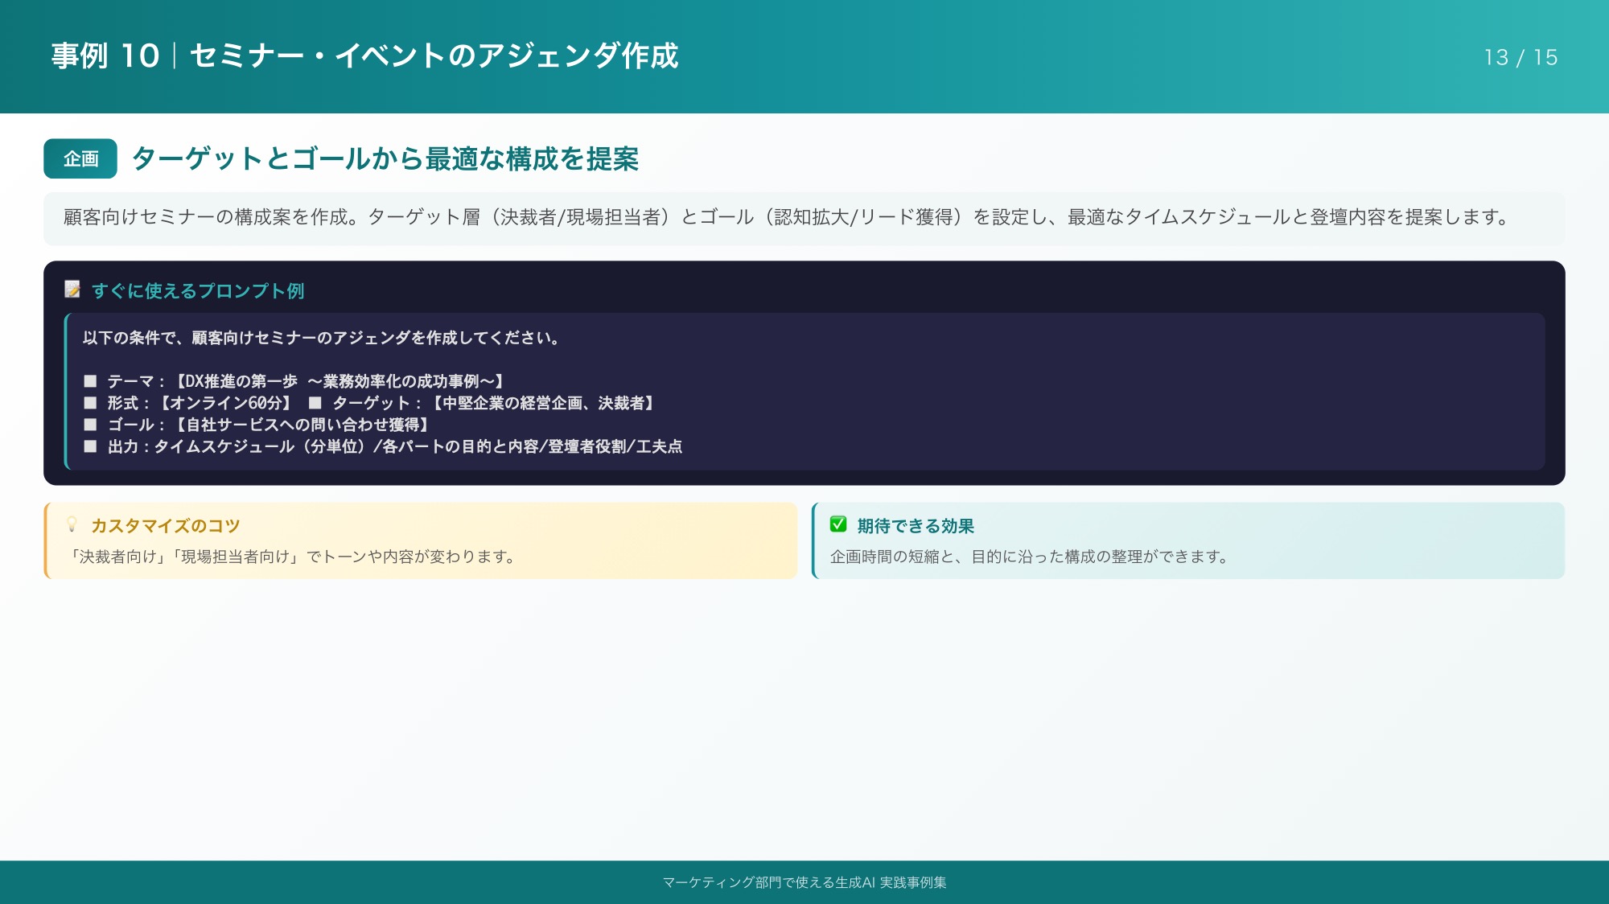Click the square bullet before 出力
Screen dimensions: 1609x904
click(90, 446)
